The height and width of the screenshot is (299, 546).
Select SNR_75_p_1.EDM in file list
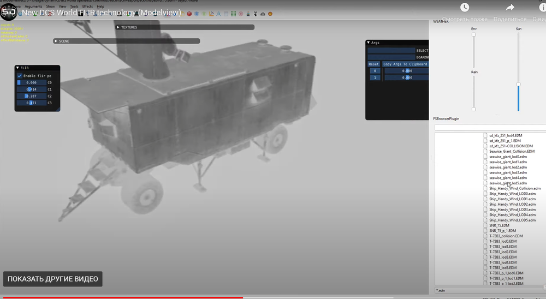point(502,231)
